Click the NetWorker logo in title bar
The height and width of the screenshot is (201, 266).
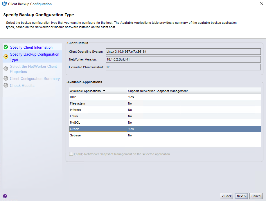(4, 4)
